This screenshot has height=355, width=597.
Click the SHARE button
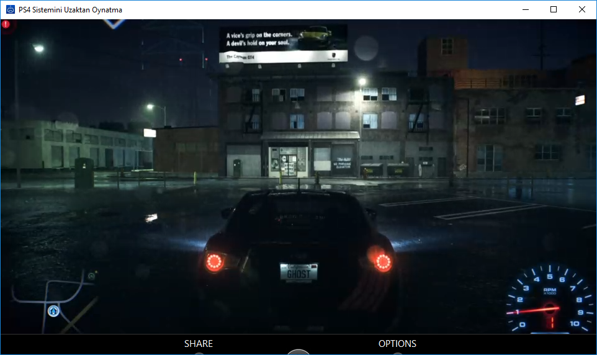(199, 344)
